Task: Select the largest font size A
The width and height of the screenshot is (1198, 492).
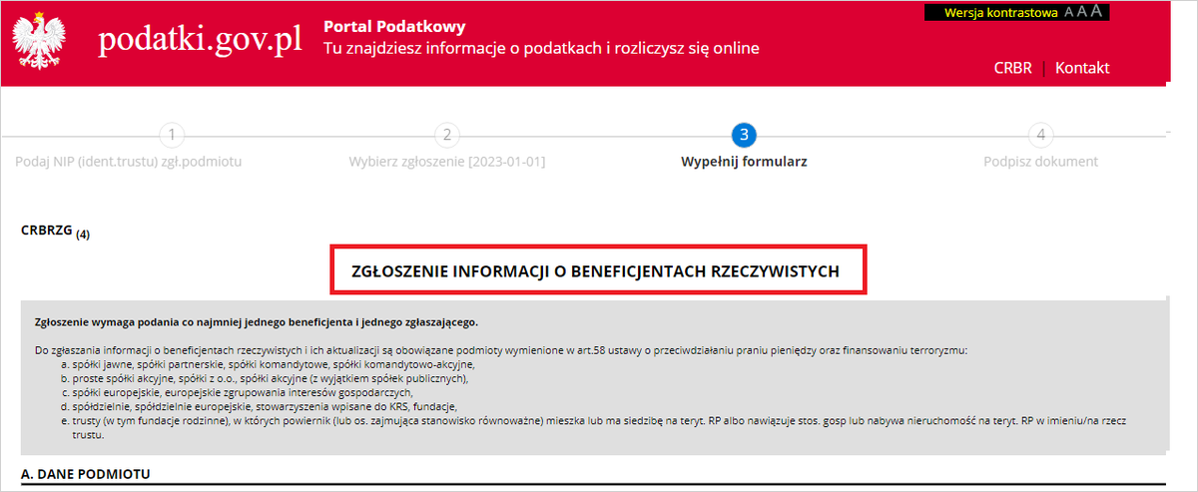Action: coord(1096,11)
